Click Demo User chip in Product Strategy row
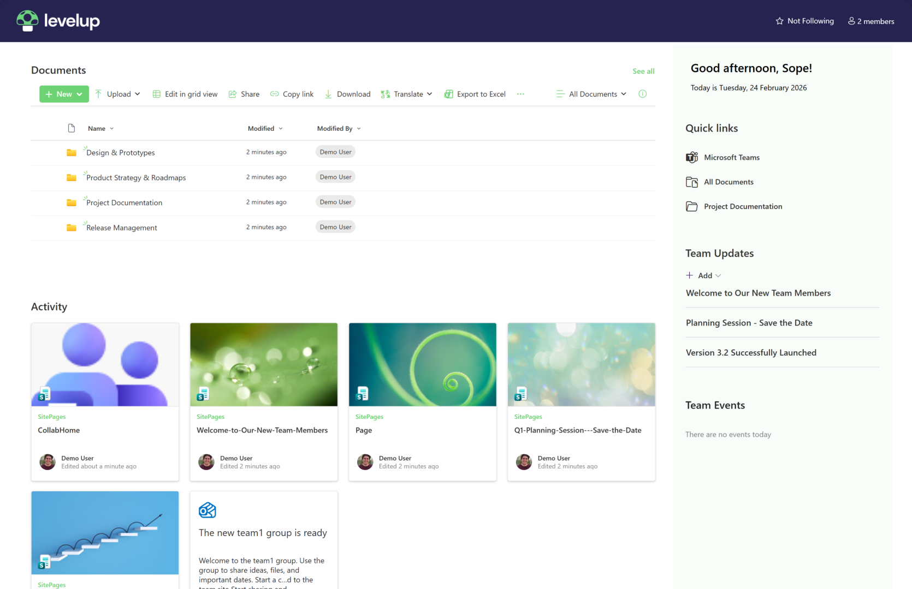This screenshot has height=589, width=912. (335, 177)
